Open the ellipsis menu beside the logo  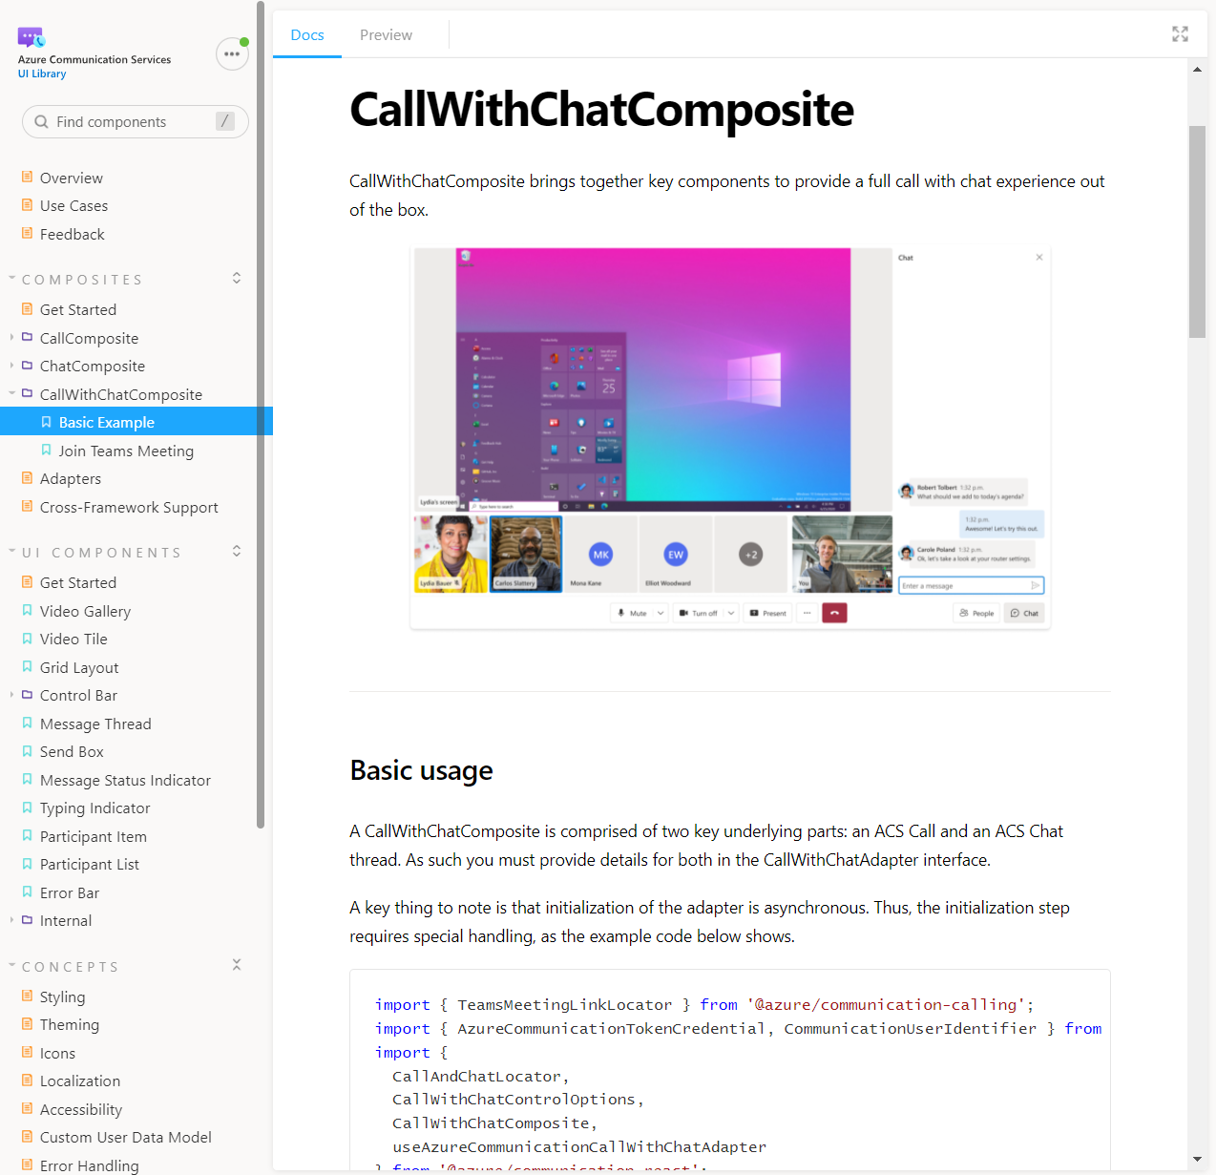(232, 53)
